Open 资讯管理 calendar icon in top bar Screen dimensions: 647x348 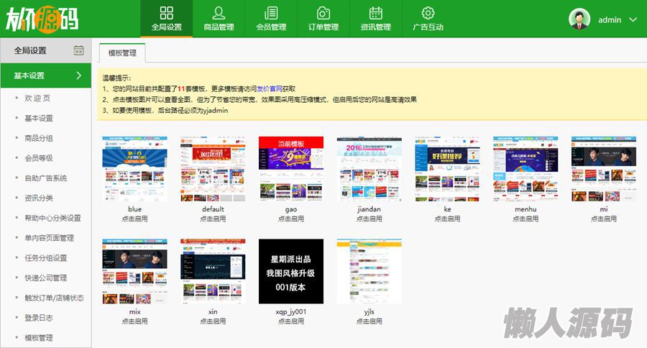point(375,13)
